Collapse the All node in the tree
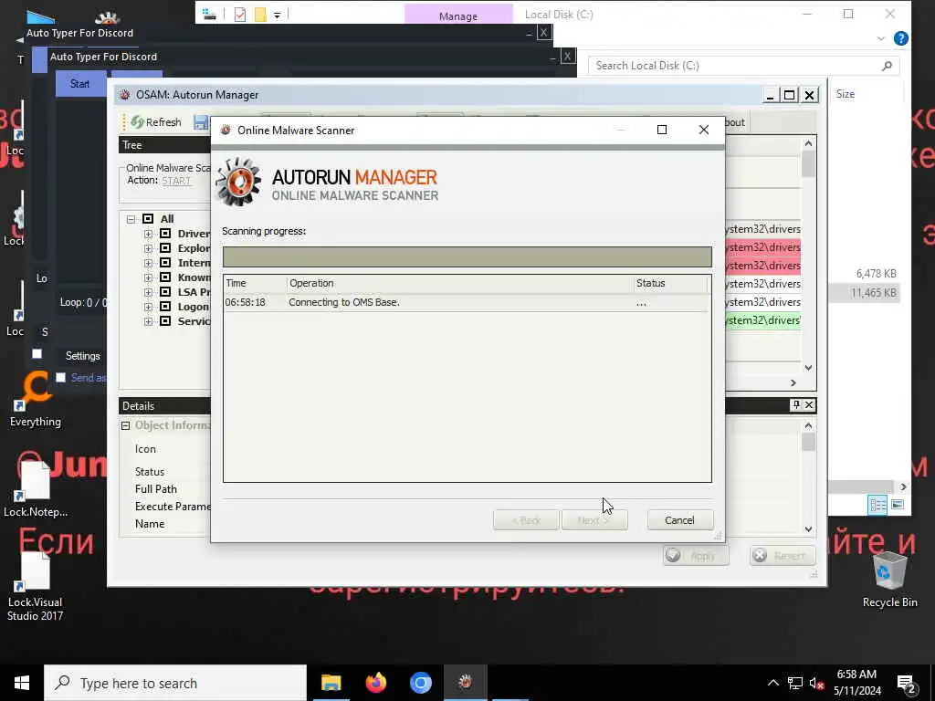 pyautogui.click(x=131, y=219)
